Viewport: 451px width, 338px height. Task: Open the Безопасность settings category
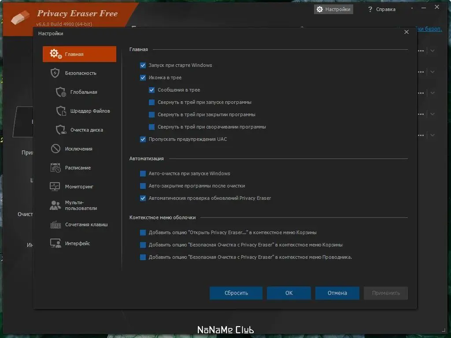click(x=79, y=73)
